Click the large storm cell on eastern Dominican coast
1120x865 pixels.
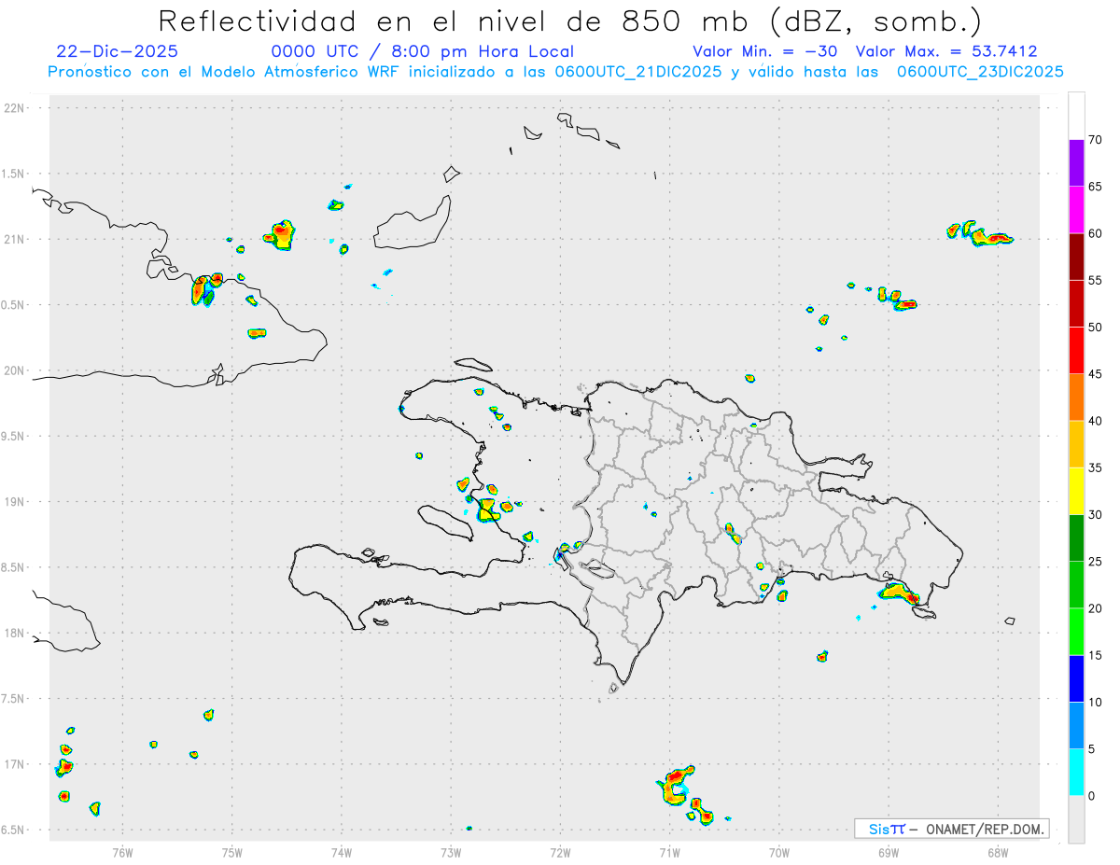[900, 593]
